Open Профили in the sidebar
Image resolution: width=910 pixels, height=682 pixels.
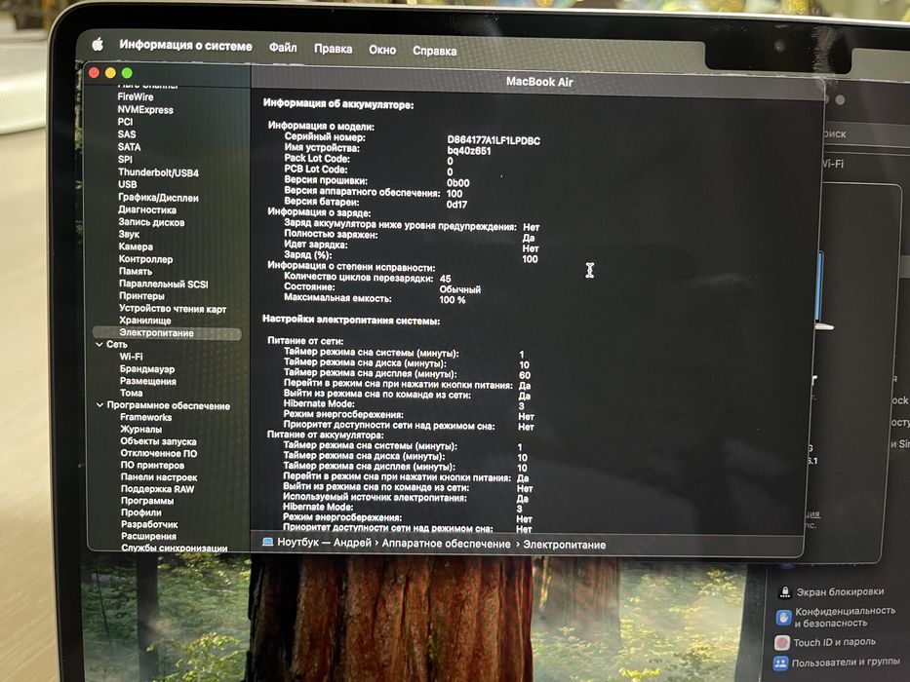141,512
